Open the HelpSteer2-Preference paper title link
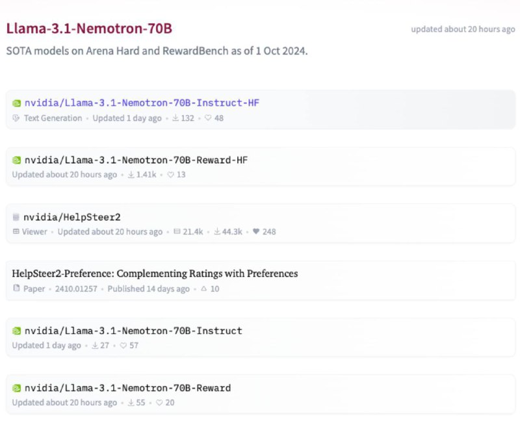Viewport: 520px width, 438px height. point(155,274)
